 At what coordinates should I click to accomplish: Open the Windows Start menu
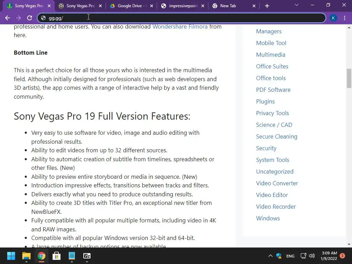11,256
